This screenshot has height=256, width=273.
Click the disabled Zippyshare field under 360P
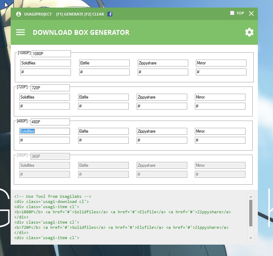(x=162, y=165)
